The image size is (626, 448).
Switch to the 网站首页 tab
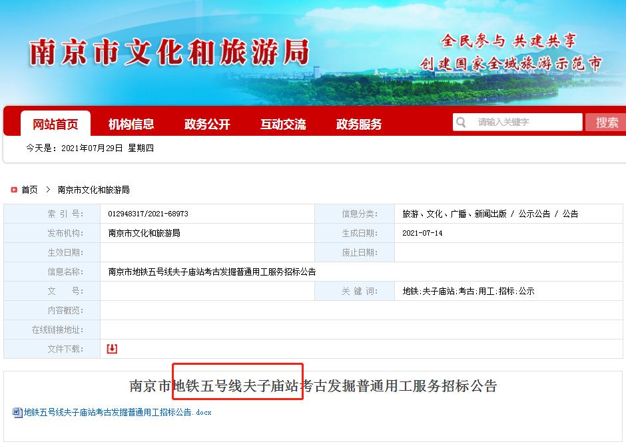(x=55, y=123)
